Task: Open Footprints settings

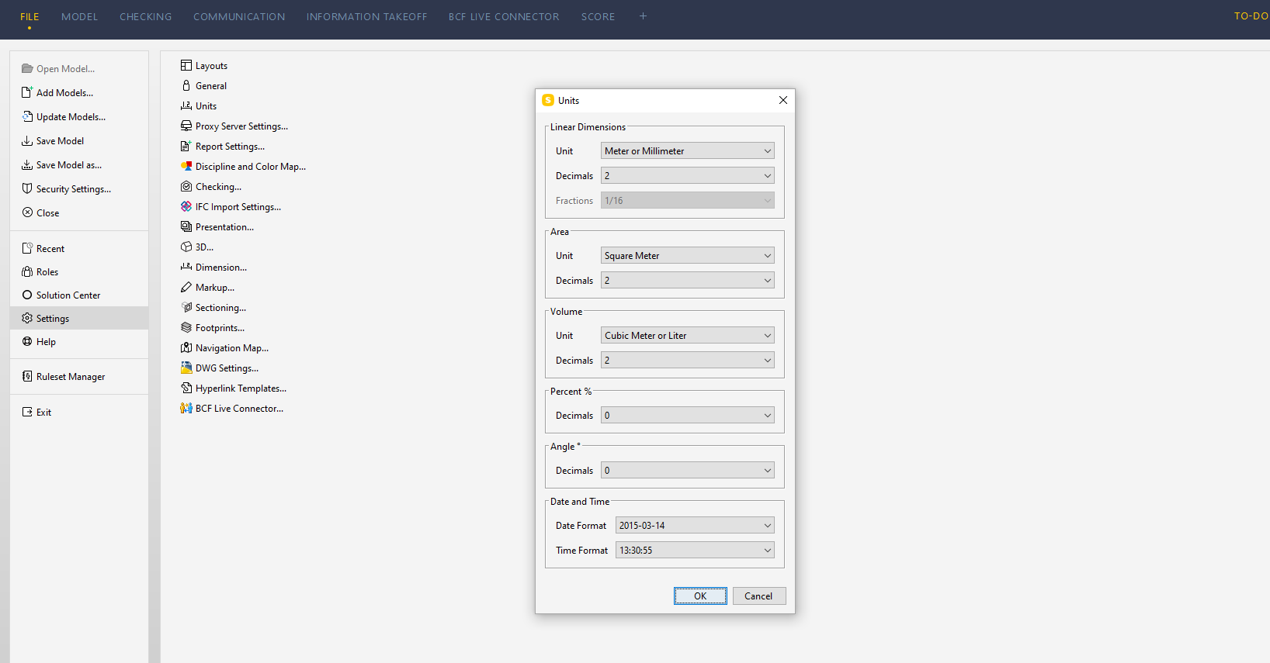Action: [x=213, y=327]
